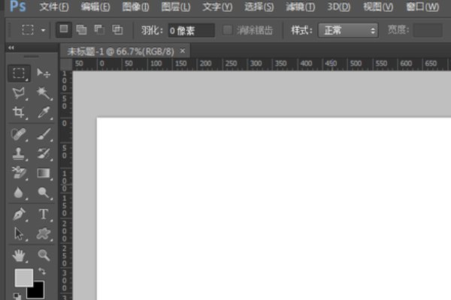Select the Eraser tool
Screen dimensions: 451x300
coord(19,172)
